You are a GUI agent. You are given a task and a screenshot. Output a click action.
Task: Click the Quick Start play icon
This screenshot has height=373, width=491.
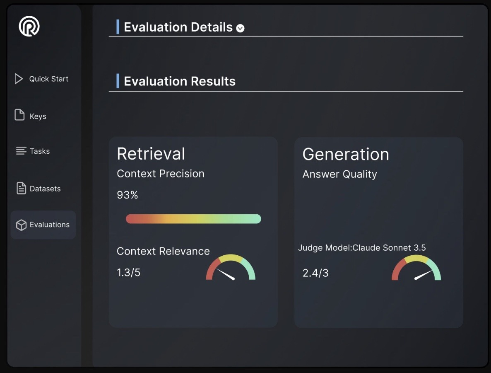point(19,79)
